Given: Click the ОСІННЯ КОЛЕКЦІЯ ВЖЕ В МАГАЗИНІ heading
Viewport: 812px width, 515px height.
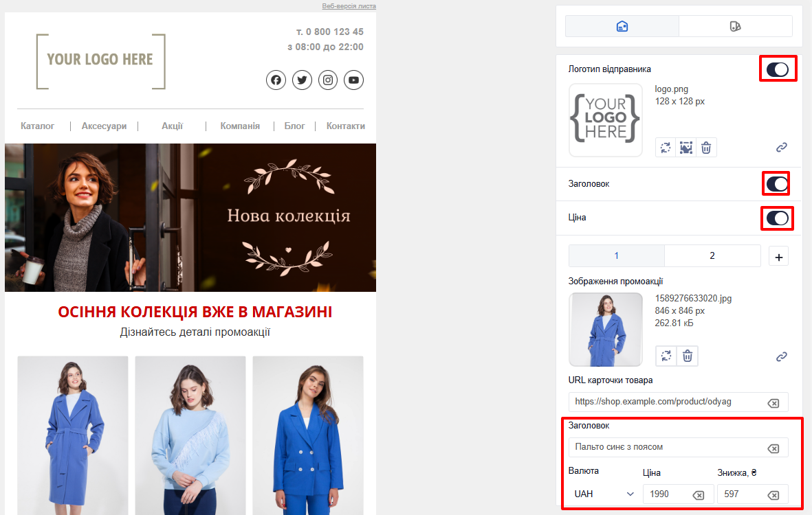Looking at the screenshot, I should 195,312.
